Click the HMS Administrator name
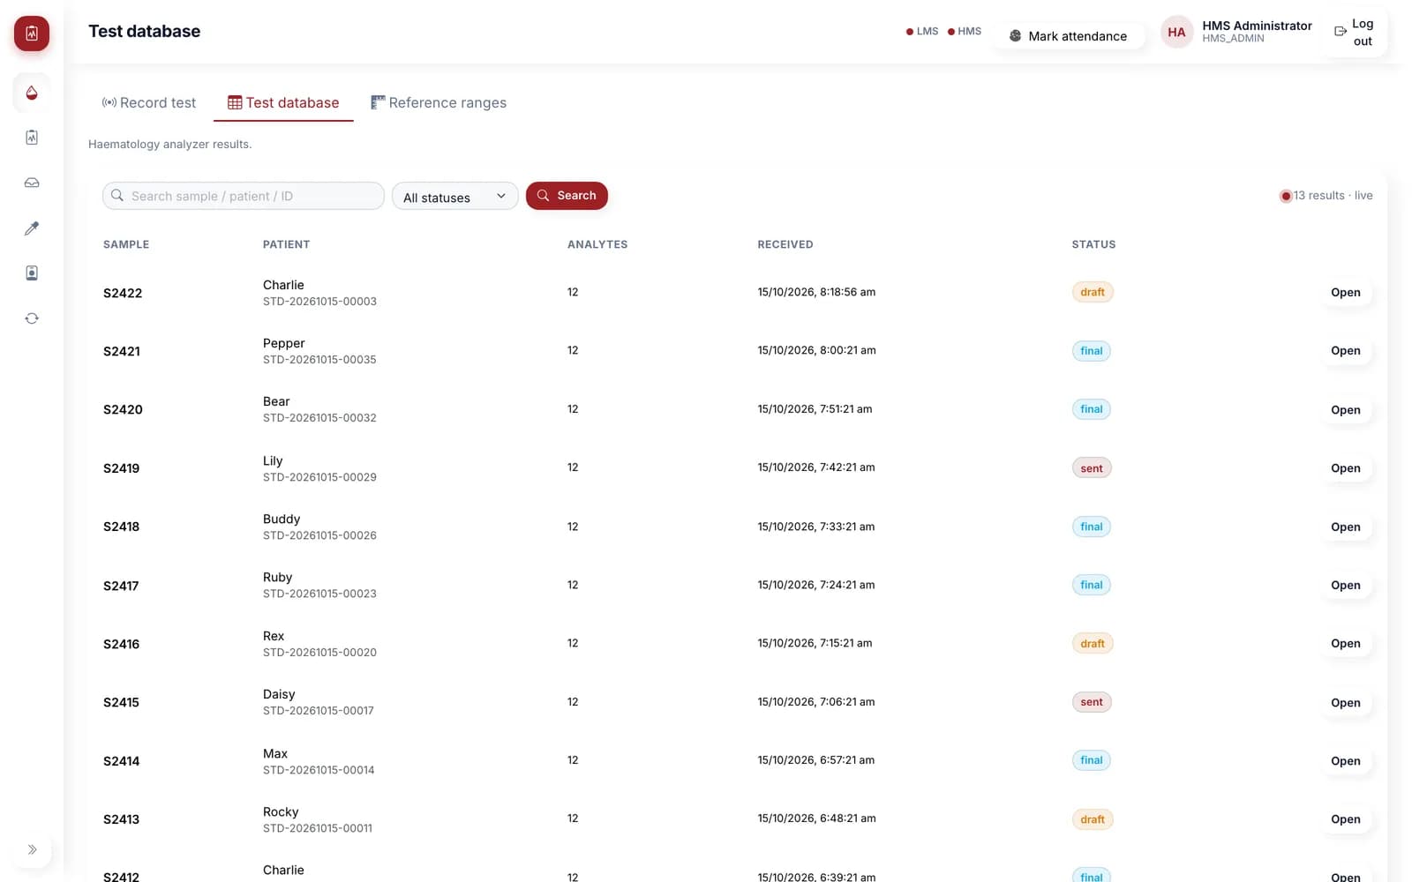 [x=1257, y=26]
